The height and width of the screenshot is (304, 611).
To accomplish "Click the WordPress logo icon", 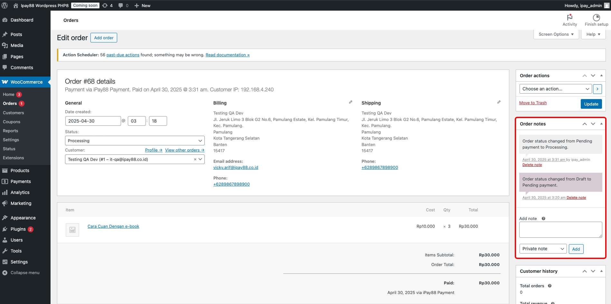I will pos(5,5).
